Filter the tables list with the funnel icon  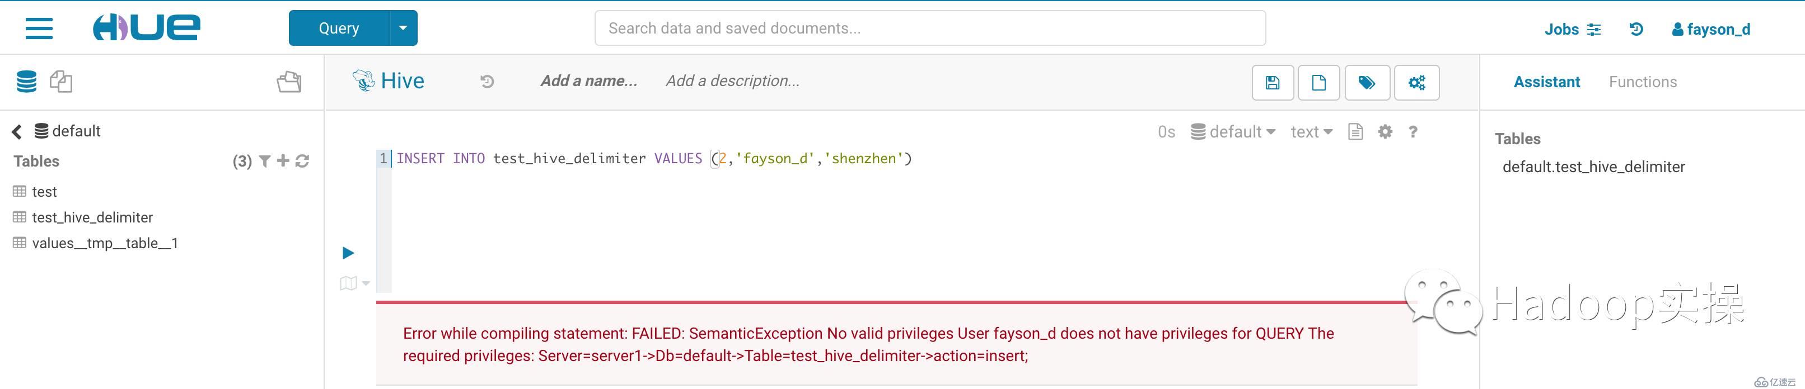(x=265, y=162)
